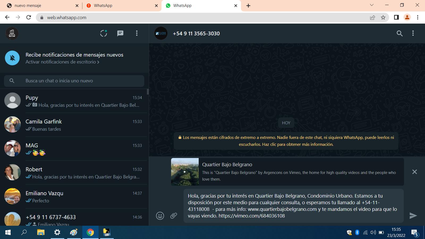Screen dimensions: 425x239
Task: Open sidebar menu with three dots
Action: (x=137, y=33)
